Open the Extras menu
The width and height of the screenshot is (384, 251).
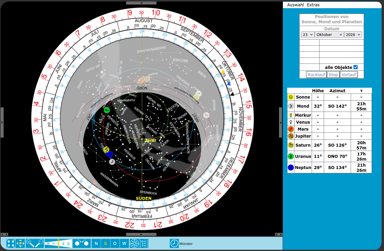(x=313, y=5)
